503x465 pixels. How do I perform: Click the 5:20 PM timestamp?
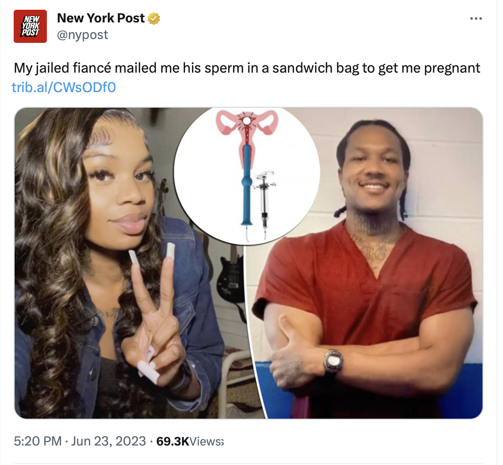(x=38, y=441)
